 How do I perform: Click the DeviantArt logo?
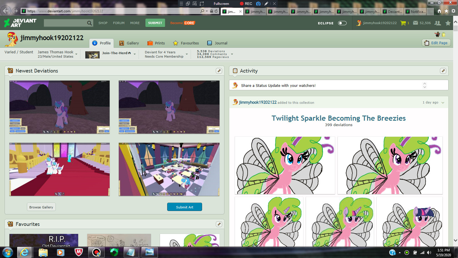[20, 23]
